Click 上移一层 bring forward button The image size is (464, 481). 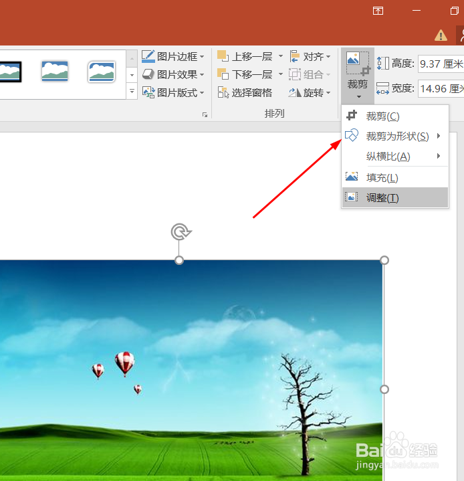coord(245,56)
